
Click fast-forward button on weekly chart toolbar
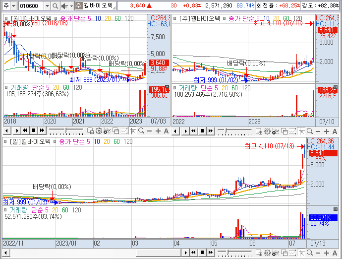(211, 131)
